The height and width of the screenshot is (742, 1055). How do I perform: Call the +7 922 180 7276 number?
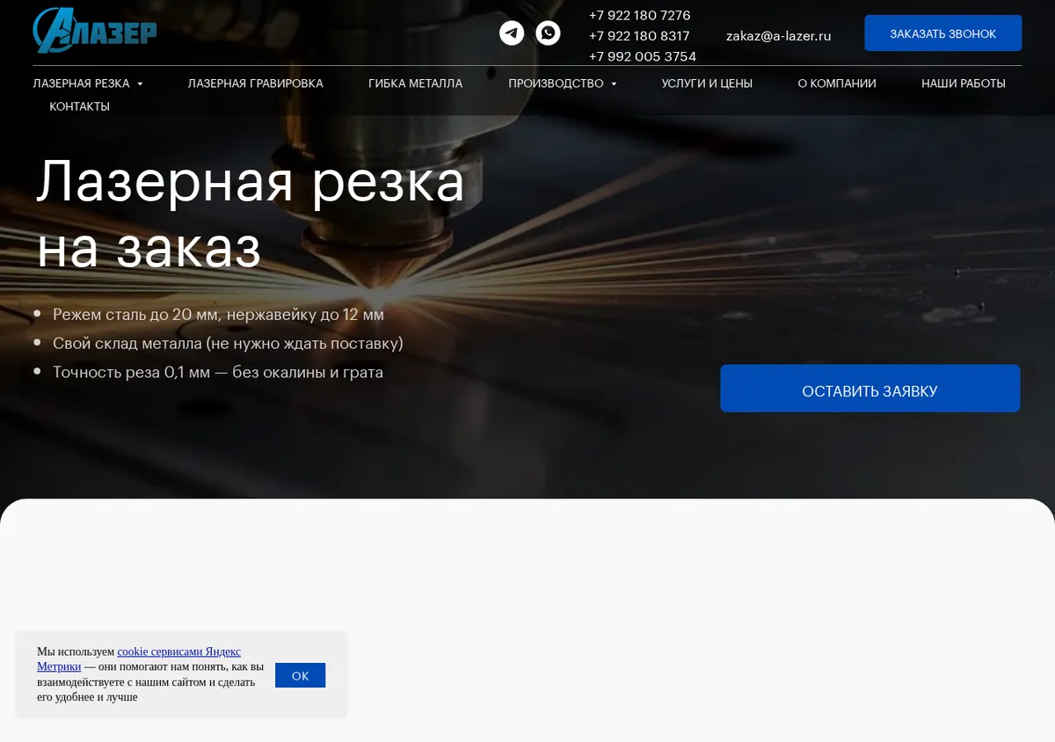[x=639, y=16]
